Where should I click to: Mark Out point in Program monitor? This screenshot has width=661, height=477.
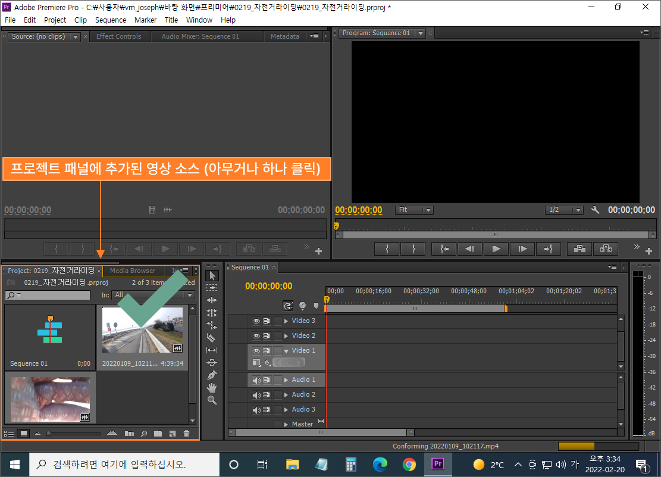(x=413, y=249)
